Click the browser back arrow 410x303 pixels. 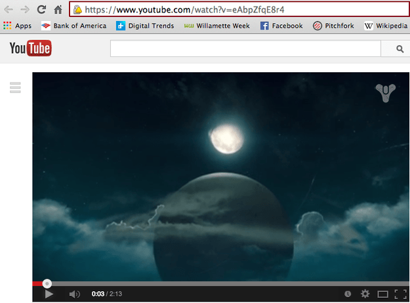tap(9, 10)
